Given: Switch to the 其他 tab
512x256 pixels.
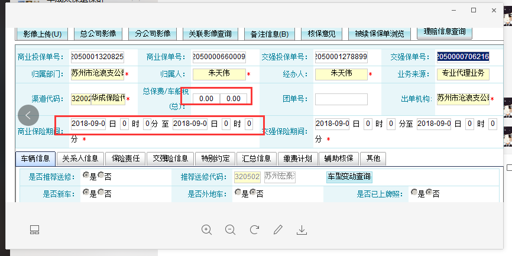Looking at the screenshot, I should point(373,158).
